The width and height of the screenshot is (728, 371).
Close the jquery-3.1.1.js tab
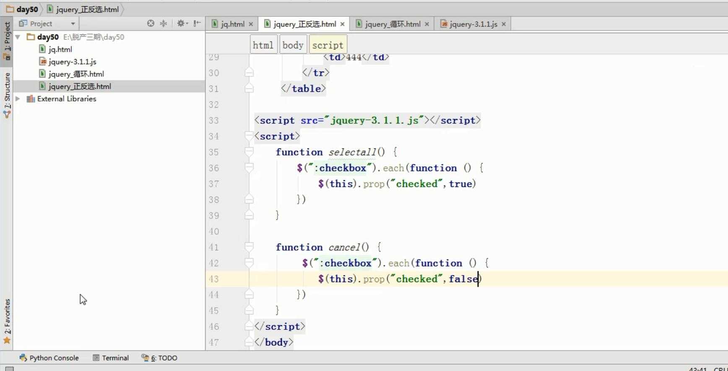point(504,24)
